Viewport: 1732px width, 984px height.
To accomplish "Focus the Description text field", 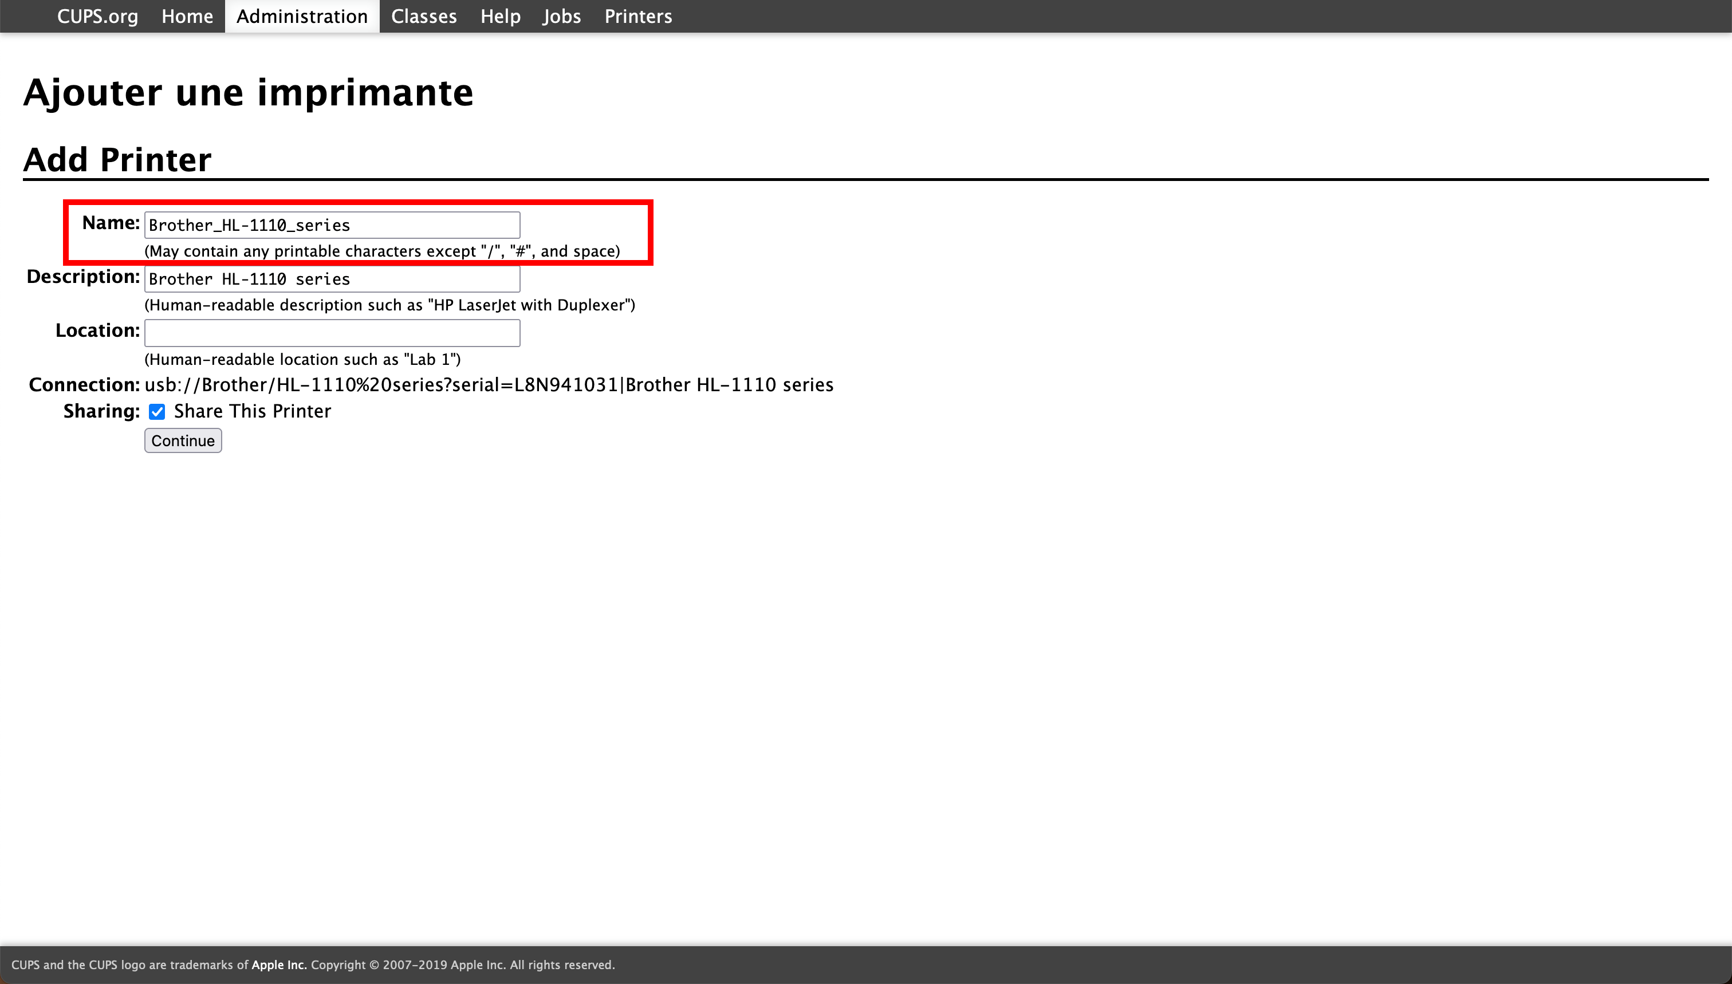I will coord(332,279).
